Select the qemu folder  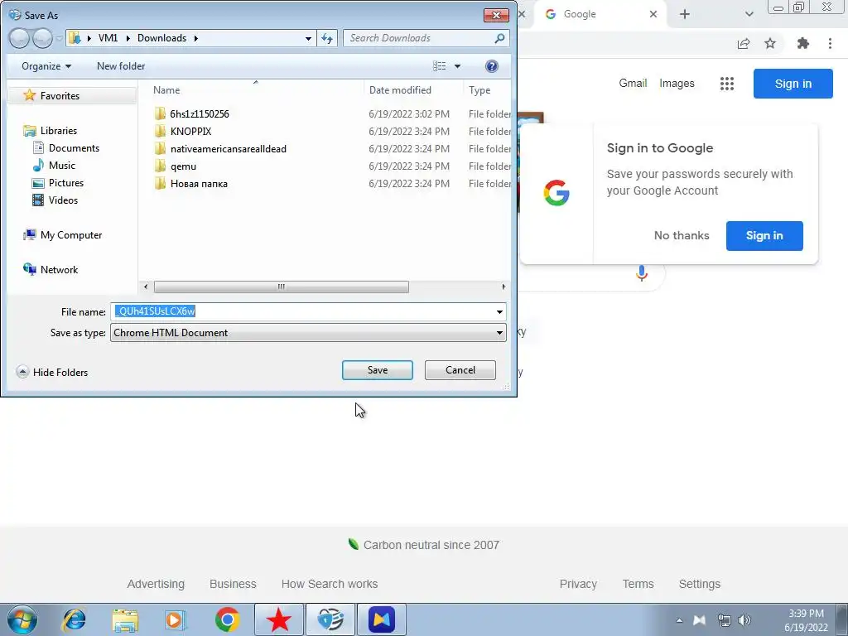point(183,166)
